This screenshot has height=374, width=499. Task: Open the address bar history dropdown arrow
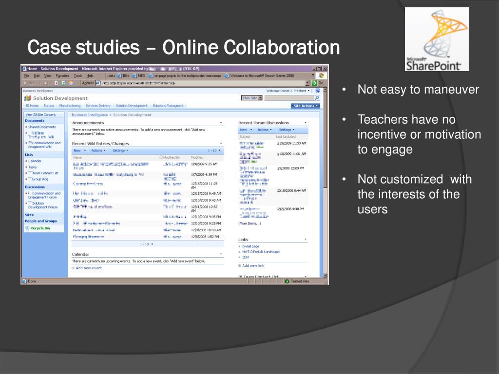pos(307,83)
